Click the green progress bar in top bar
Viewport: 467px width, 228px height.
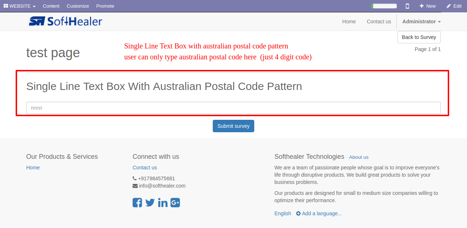click(x=384, y=6)
